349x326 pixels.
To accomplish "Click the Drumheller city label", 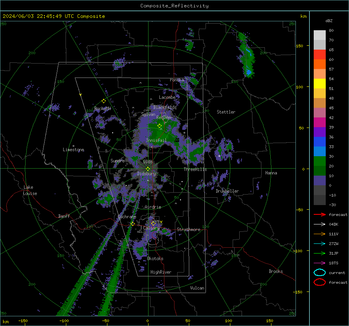I will [227, 191].
